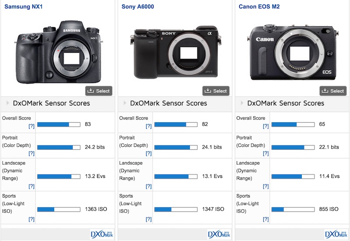Viewport: 350px width, 241px height.
Task: Click Canon EOS M2 low-light ISO bar
Action: click(293, 209)
